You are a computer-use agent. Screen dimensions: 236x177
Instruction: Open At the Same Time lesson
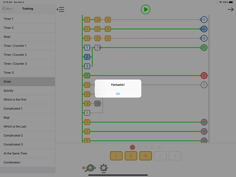28,153
